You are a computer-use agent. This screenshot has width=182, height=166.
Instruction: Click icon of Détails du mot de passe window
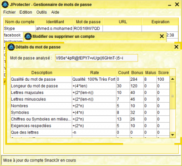click(11, 47)
